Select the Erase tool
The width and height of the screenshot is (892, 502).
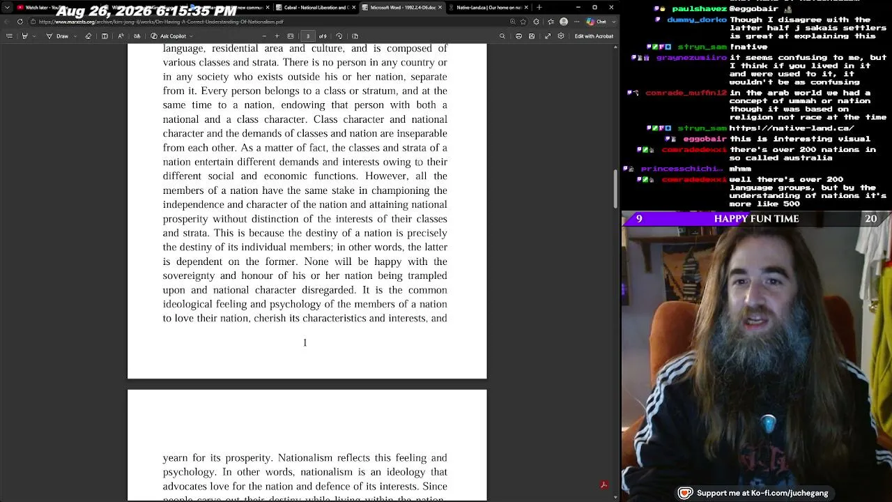[x=90, y=36]
